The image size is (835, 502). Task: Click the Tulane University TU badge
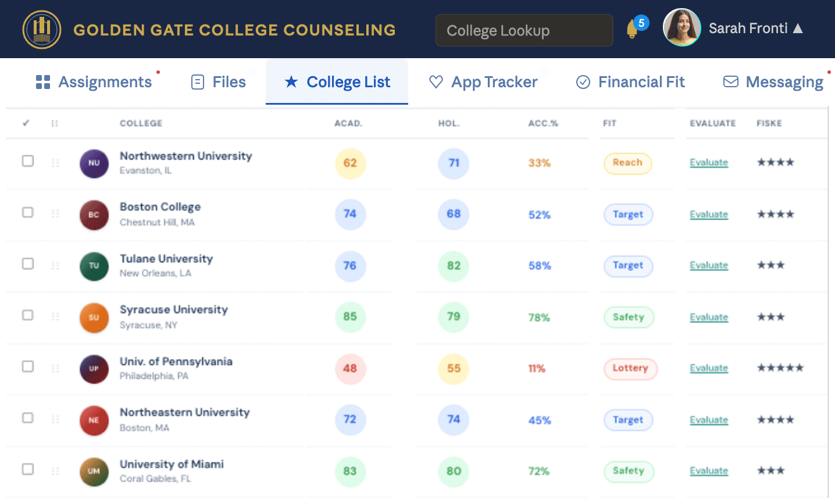pyautogui.click(x=94, y=266)
